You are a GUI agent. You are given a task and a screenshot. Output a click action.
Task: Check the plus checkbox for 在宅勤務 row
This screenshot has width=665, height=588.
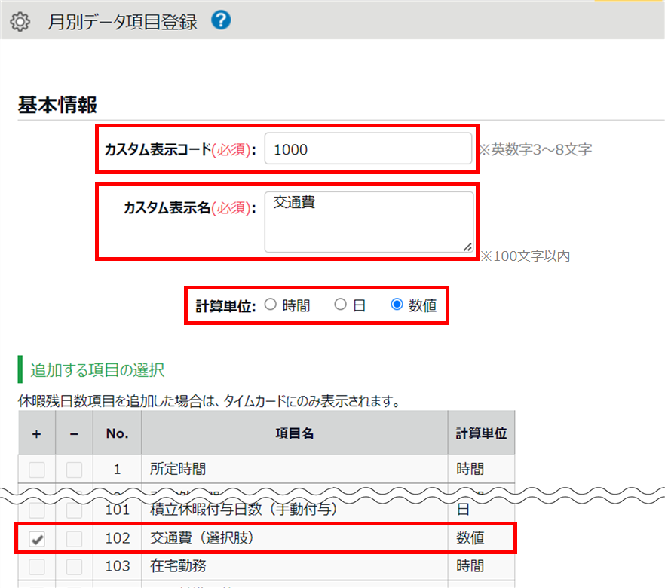(37, 566)
